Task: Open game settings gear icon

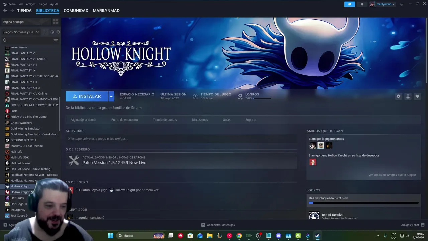Action: (398, 96)
